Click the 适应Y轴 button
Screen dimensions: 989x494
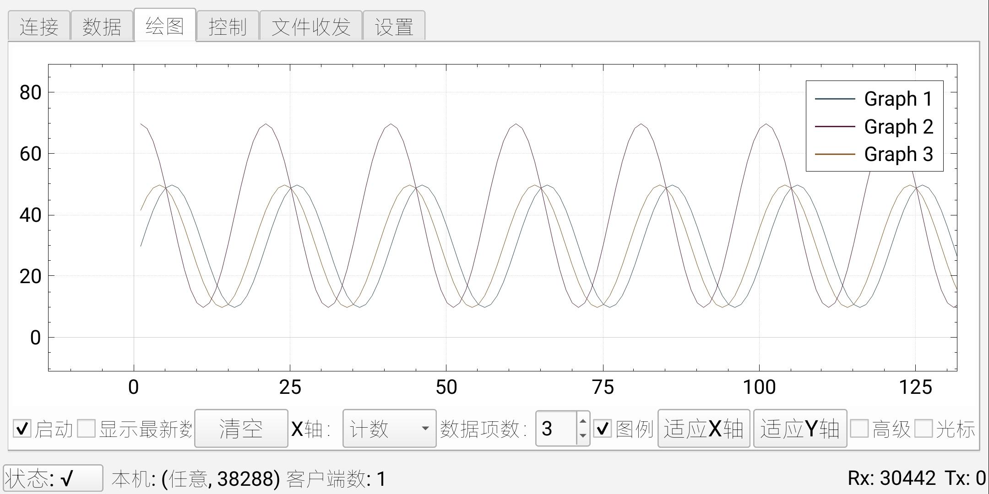[x=800, y=429]
